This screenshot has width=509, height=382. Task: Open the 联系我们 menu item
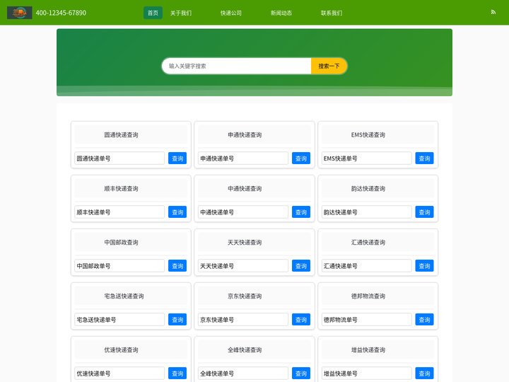tap(332, 13)
